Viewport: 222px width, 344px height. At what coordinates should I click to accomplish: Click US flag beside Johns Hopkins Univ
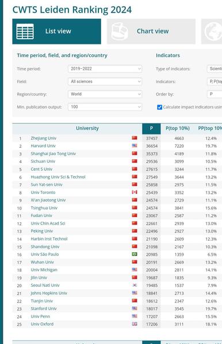135,293
